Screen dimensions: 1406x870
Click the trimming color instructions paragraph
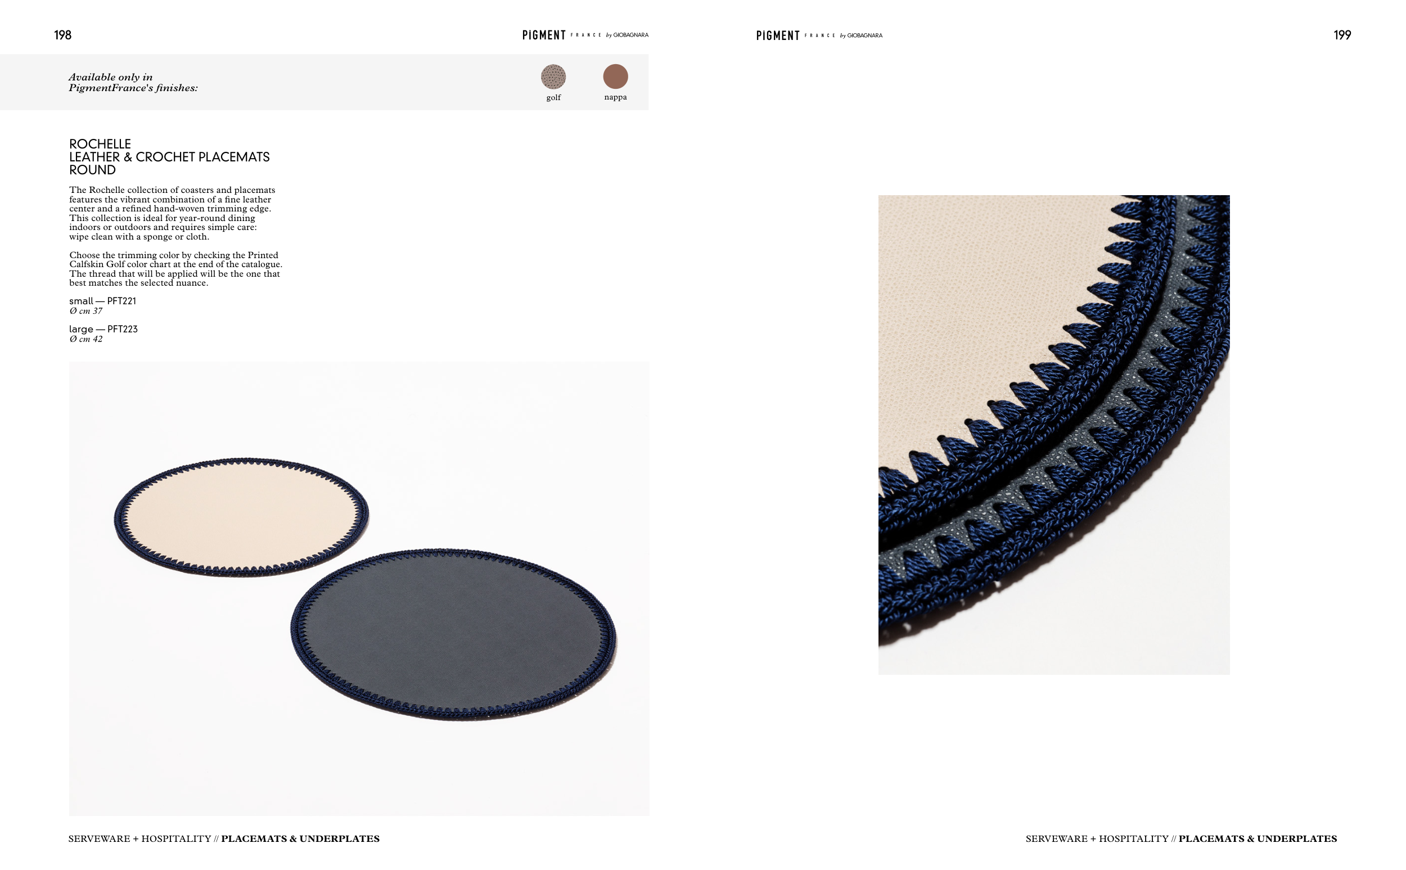coord(175,269)
